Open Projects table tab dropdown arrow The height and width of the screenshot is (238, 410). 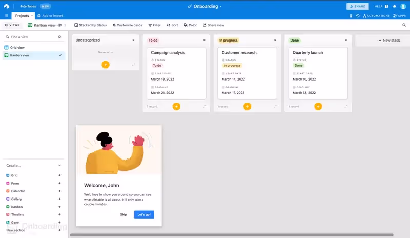point(32,16)
